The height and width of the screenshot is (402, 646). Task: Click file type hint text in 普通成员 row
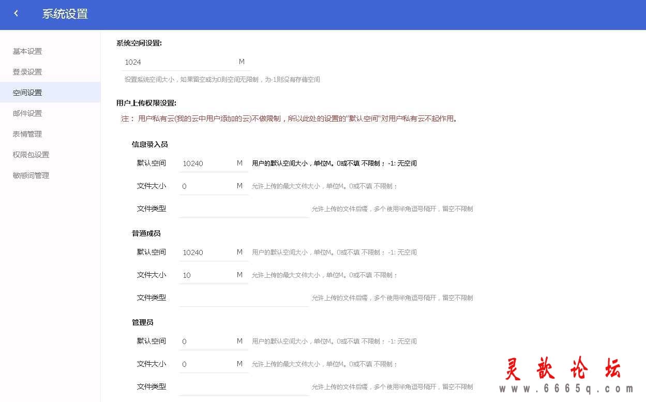392,298
